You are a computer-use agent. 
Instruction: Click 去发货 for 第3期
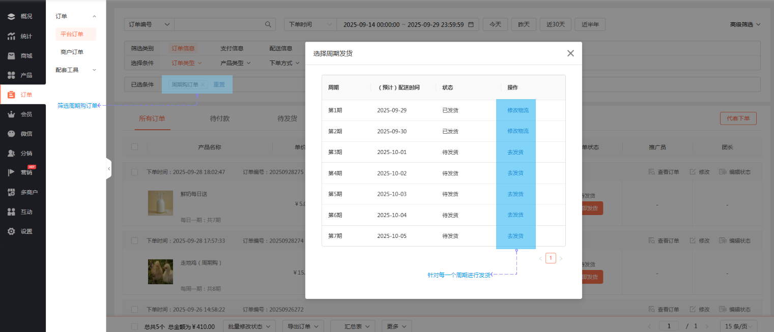tap(515, 152)
